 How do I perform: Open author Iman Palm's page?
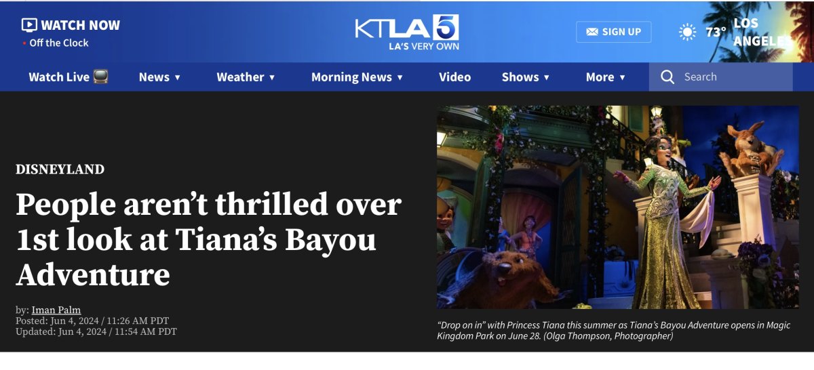(x=56, y=310)
